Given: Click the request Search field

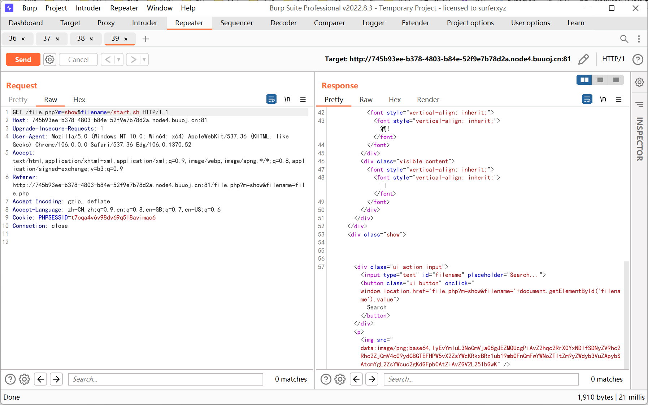Looking at the screenshot, I should (x=166, y=379).
